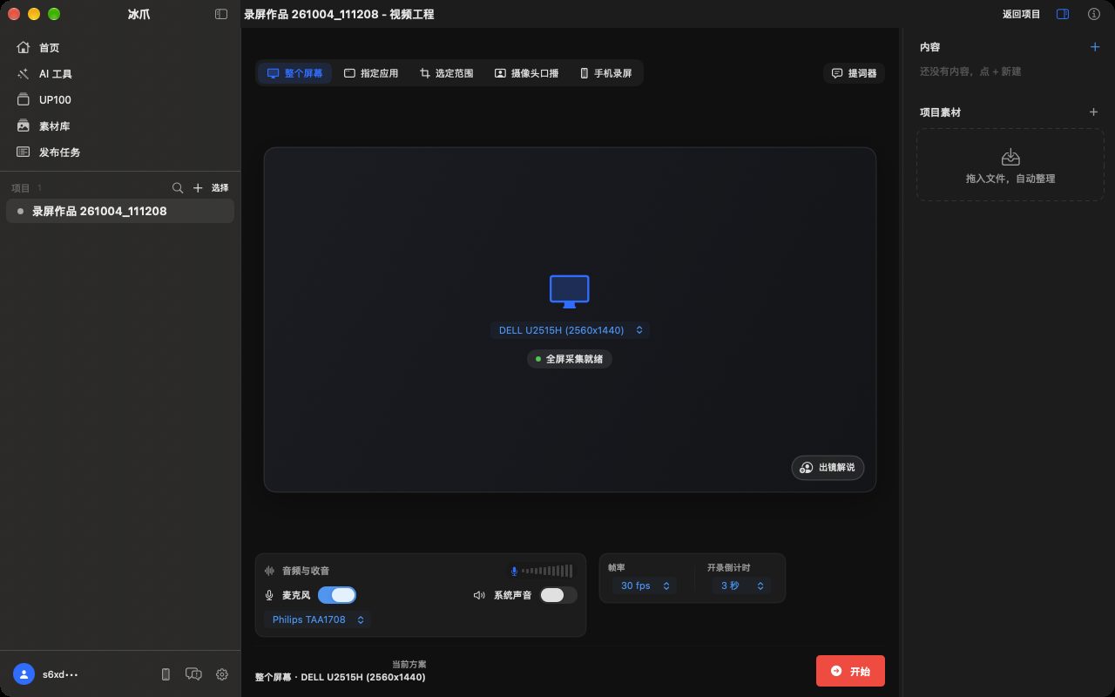
Task: Toggle the 麦克风 switch off
Action: click(x=337, y=595)
